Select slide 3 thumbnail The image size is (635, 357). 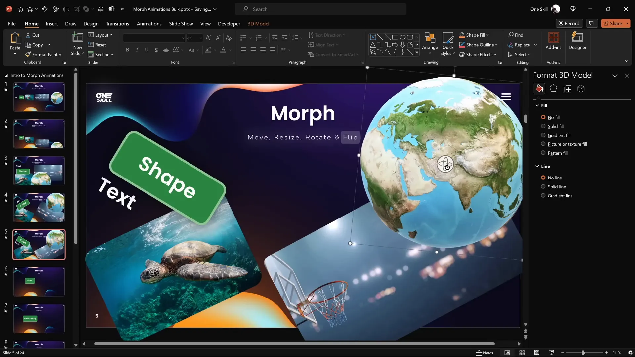pos(39,171)
